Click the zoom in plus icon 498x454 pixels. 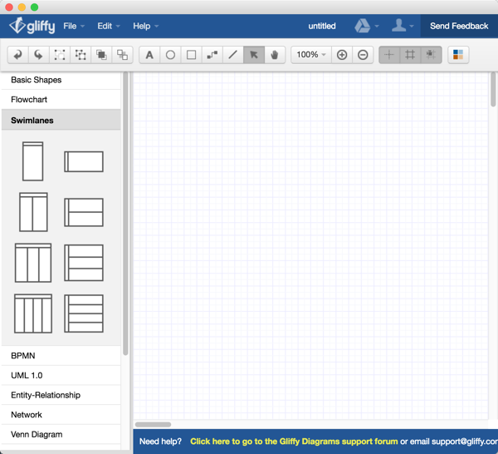pyautogui.click(x=342, y=55)
